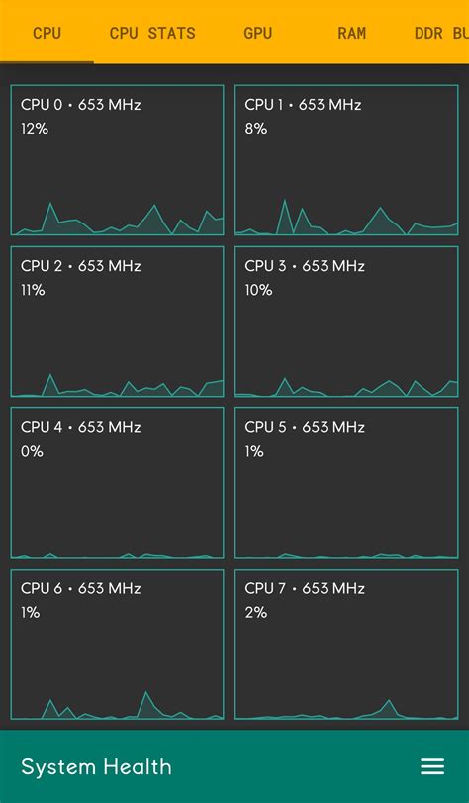Go to the DDR BUS tab

(x=441, y=33)
